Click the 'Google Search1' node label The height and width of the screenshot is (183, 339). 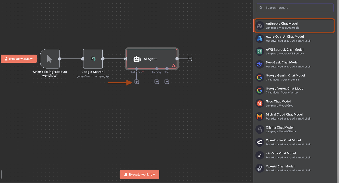click(x=93, y=72)
